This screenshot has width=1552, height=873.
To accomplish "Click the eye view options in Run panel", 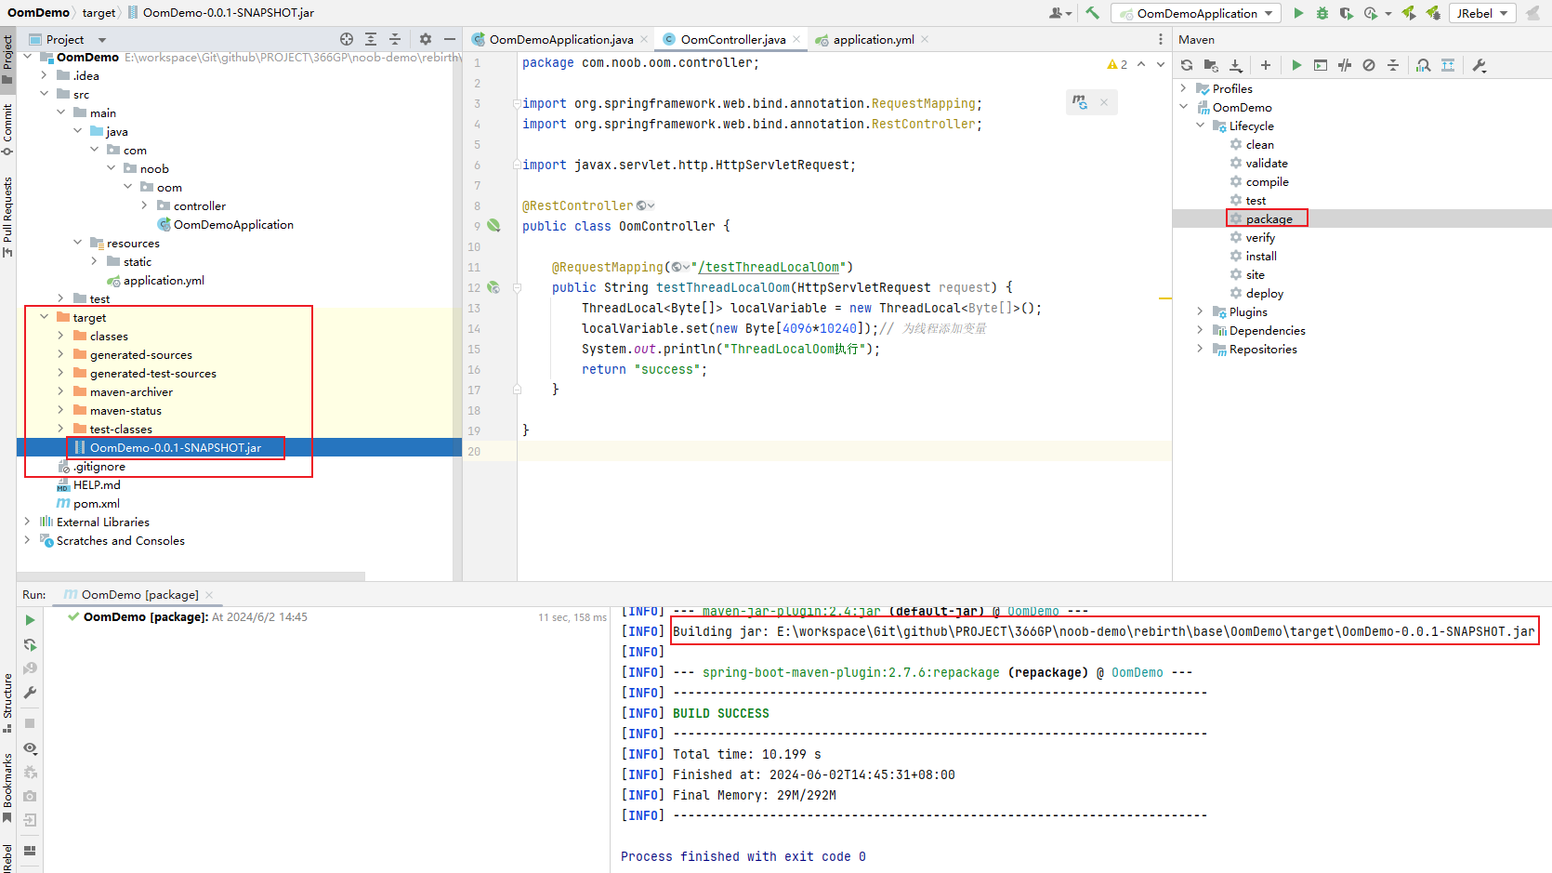I will tap(30, 748).
